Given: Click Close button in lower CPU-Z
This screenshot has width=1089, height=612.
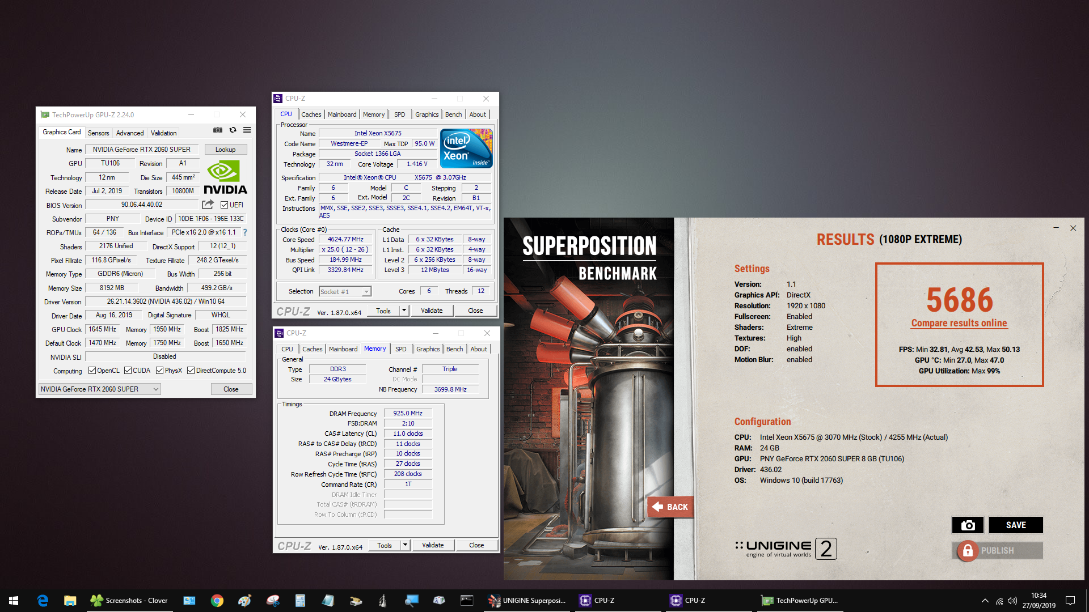Looking at the screenshot, I should [476, 545].
